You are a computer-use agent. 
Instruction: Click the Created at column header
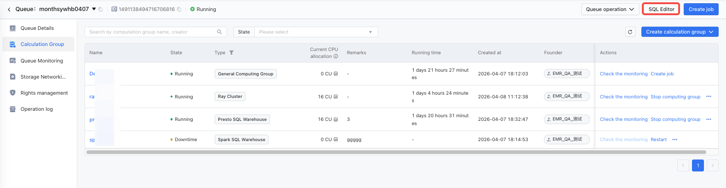pyautogui.click(x=489, y=53)
